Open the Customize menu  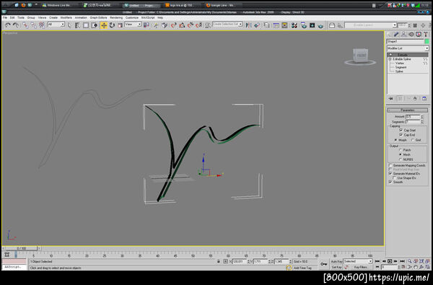tap(132, 17)
